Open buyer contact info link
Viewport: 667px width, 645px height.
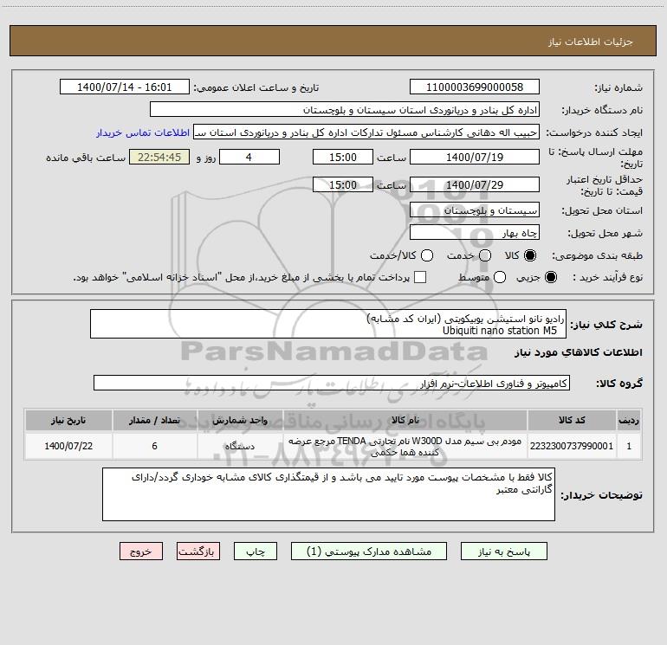143,132
